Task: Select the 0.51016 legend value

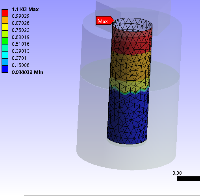Action: pyautogui.click(x=20, y=44)
